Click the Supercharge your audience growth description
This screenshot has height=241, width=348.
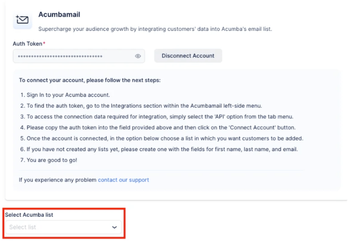click(x=155, y=29)
